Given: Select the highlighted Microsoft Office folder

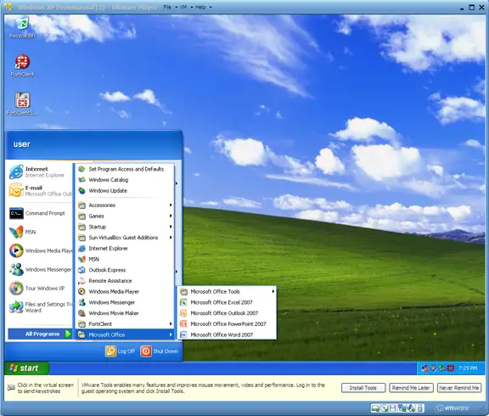Looking at the screenshot, I should click(x=125, y=334).
